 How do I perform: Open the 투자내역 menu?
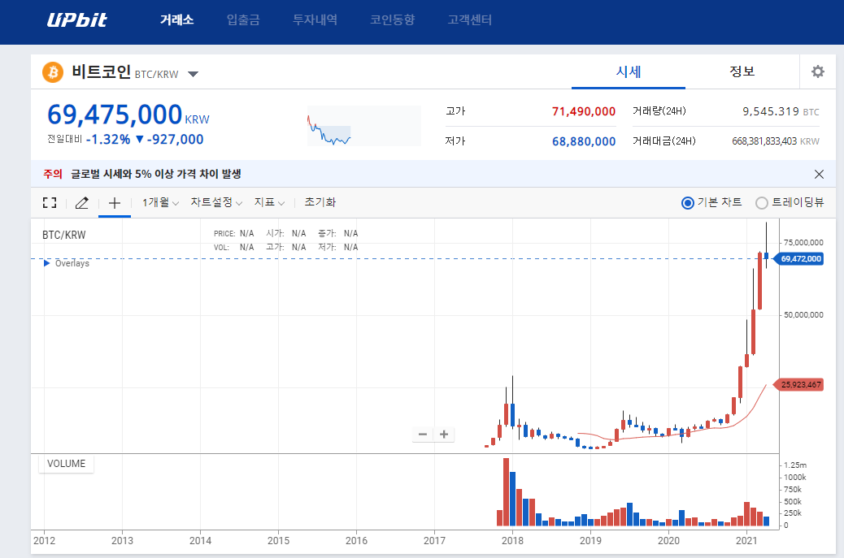click(315, 19)
